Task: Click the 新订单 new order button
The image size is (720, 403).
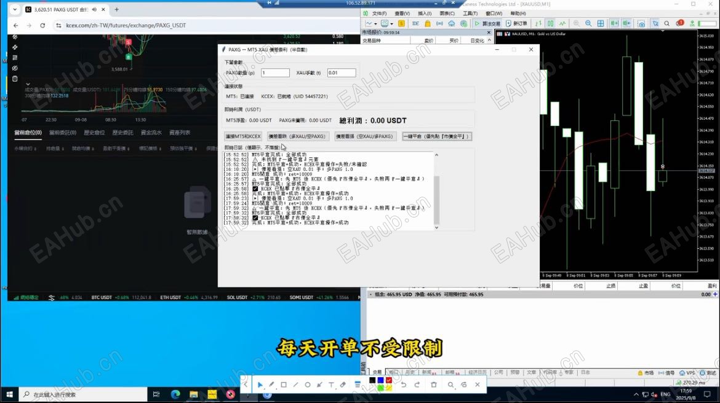Action: (516, 23)
